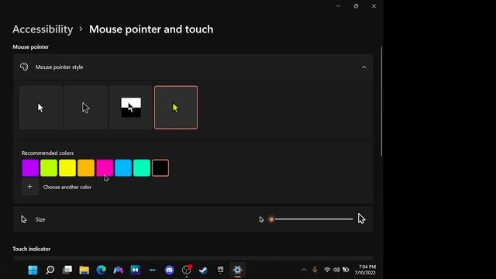Go back to Accessibility breadcrumb

(43, 29)
